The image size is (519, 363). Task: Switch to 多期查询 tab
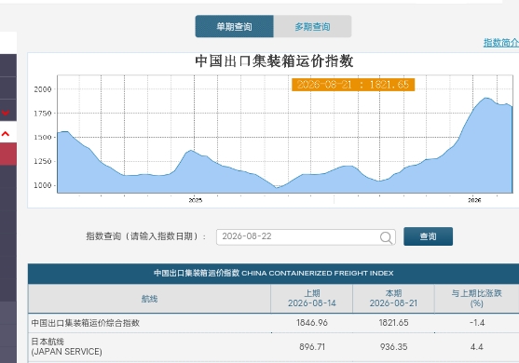click(312, 26)
